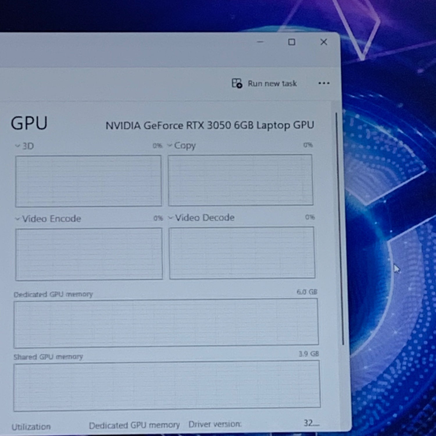Click the 0% value beside Video Decode
Image resolution: width=436 pixels, height=436 pixels.
point(310,217)
